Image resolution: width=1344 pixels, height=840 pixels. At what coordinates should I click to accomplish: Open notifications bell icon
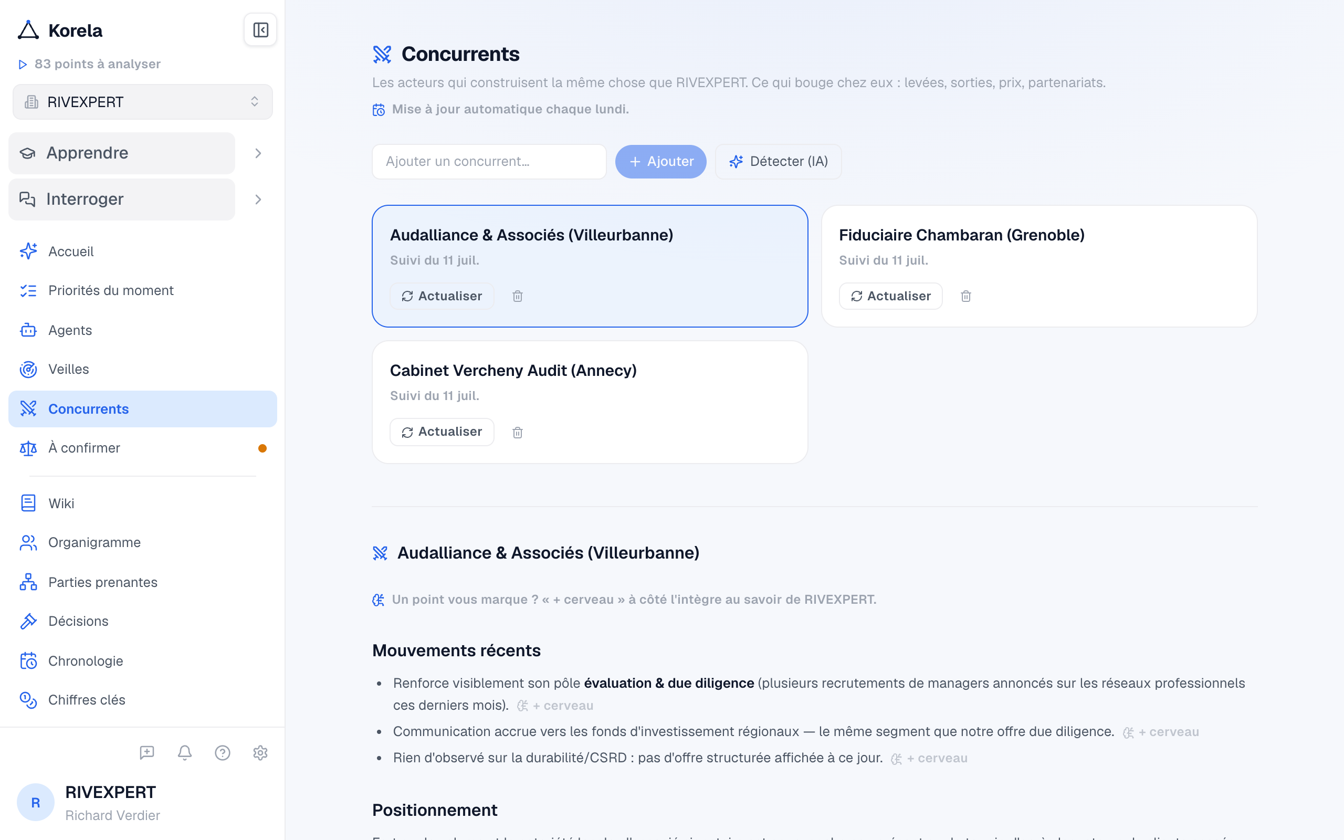pyautogui.click(x=185, y=753)
